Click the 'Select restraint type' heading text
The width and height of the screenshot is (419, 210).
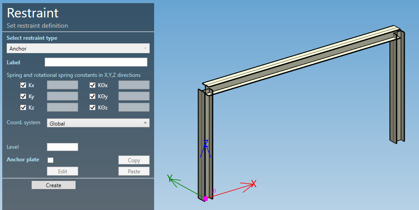pyautogui.click(x=32, y=38)
